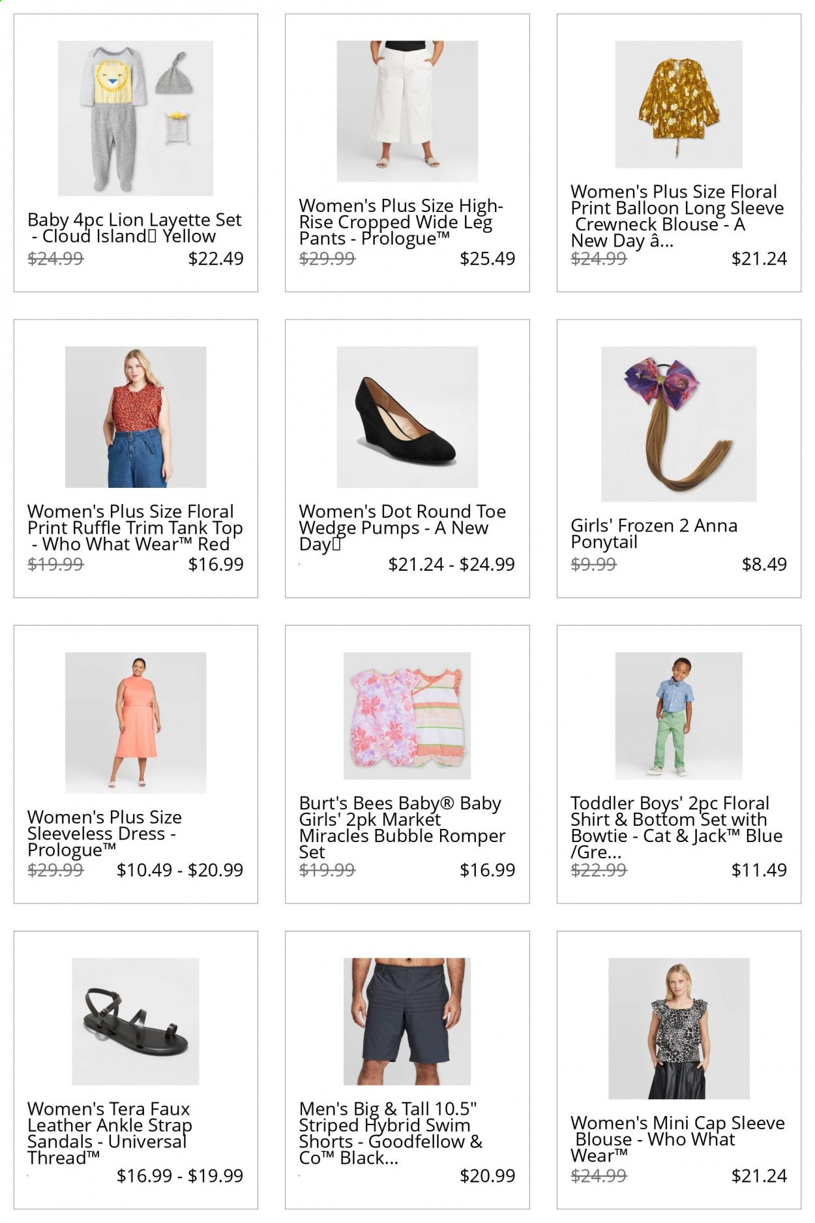Click Men's Big & Tall Swim Shorts title
Viewport: 815px width, 1223px height.
(391, 1133)
